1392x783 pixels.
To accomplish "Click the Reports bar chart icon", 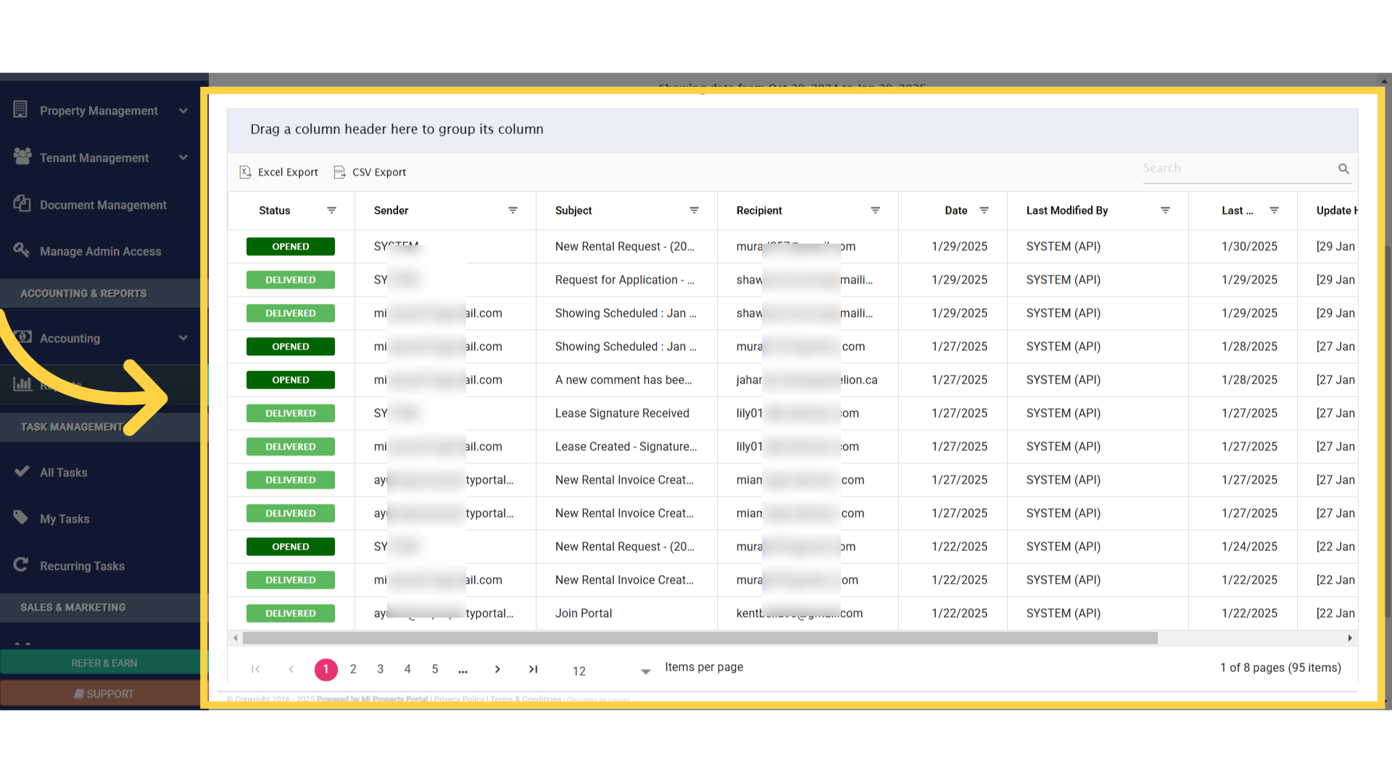I will [21, 384].
